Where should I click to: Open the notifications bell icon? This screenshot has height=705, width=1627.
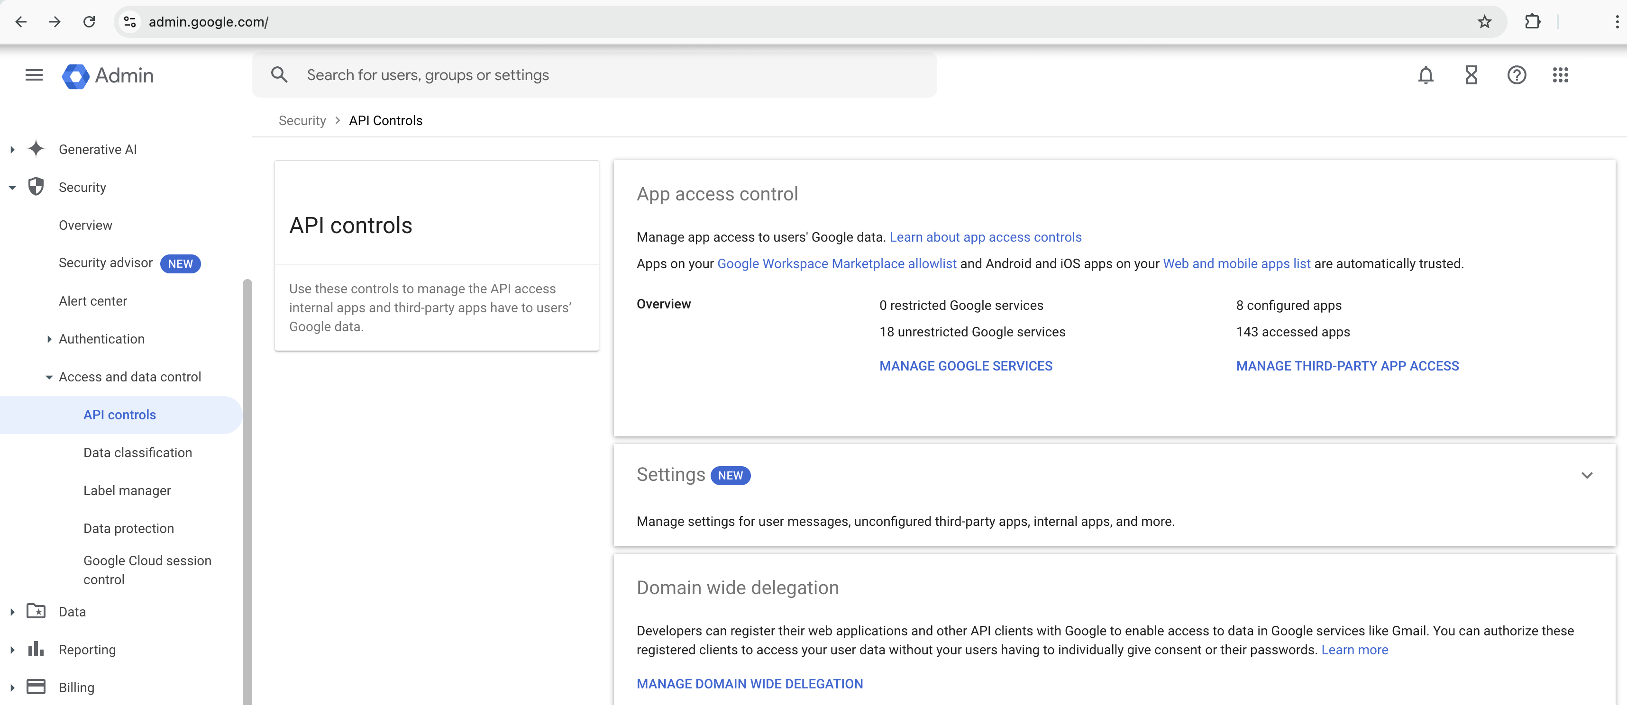(1425, 75)
